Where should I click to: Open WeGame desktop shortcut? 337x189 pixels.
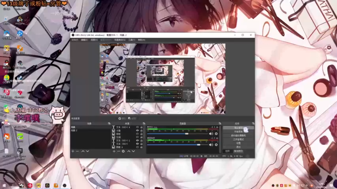pyautogui.click(x=20, y=21)
